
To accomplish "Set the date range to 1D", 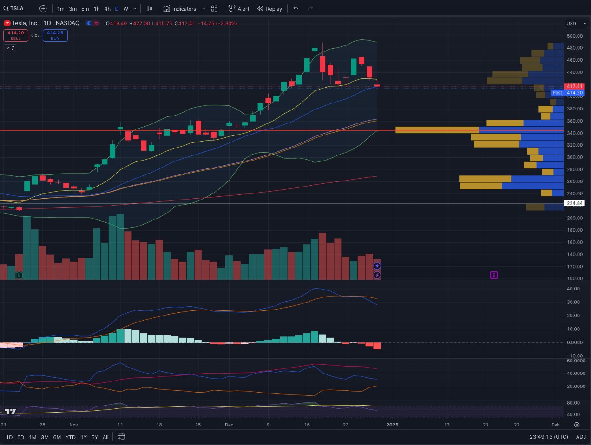I will click(x=9, y=437).
